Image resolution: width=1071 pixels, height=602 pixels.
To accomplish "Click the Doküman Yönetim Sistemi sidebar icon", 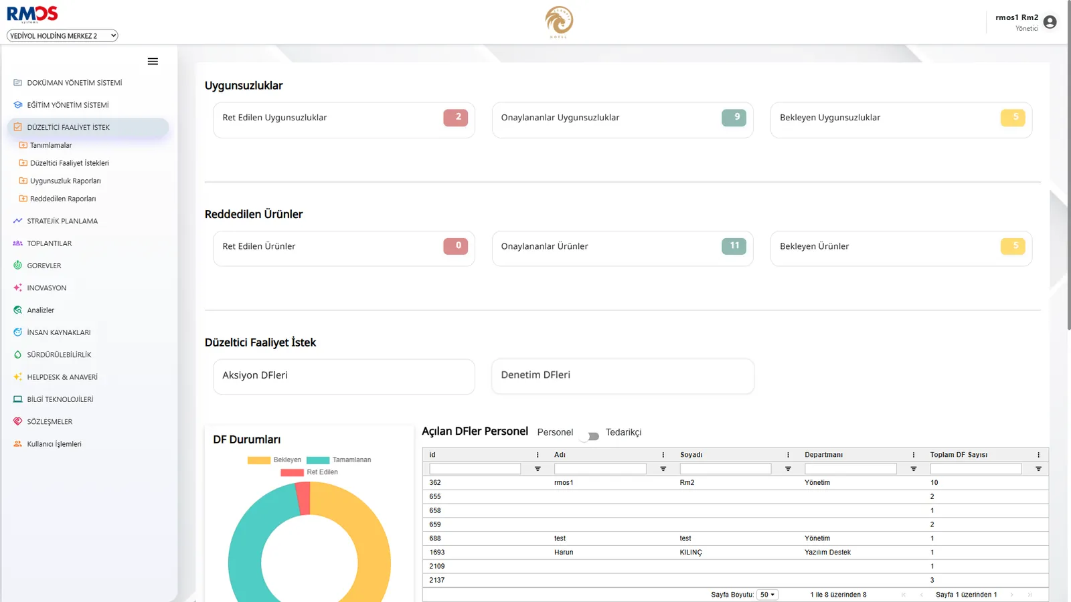I will coord(18,83).
